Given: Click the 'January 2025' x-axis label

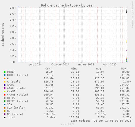Looking at the screenshot, I should [85, 65].
